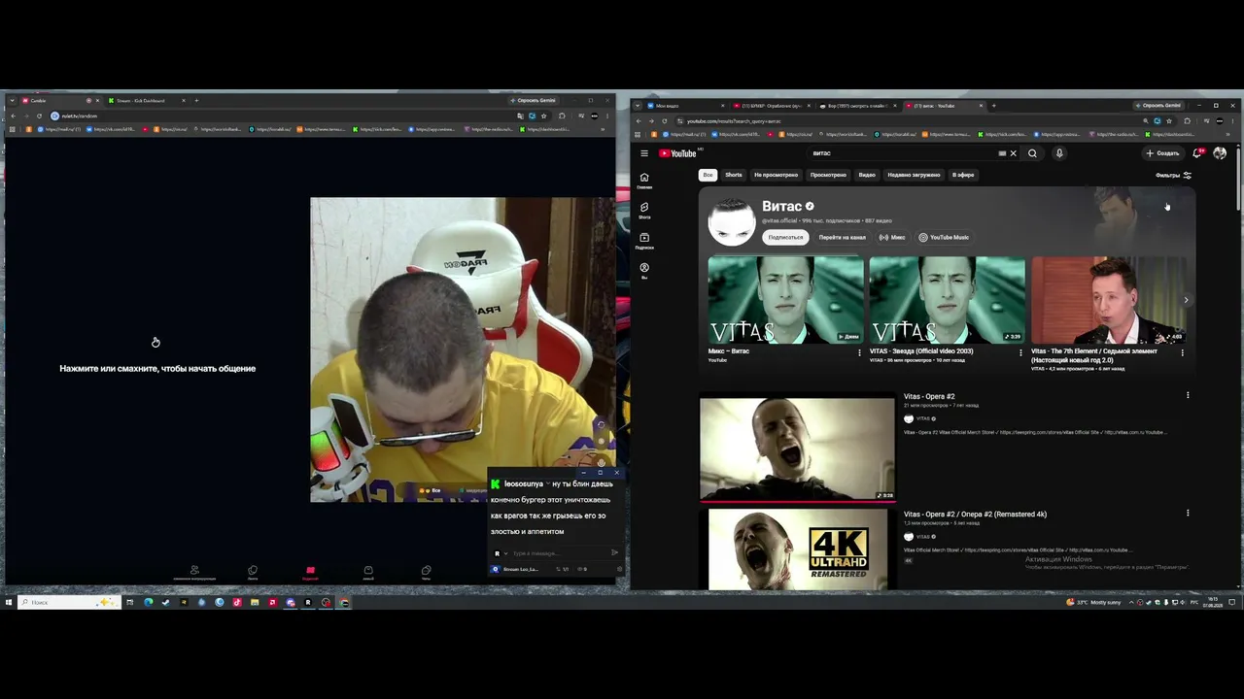The image size is (1244, 699).
Task: Open Task View on the Windows taskbar
Action: [x=129, y=602]
